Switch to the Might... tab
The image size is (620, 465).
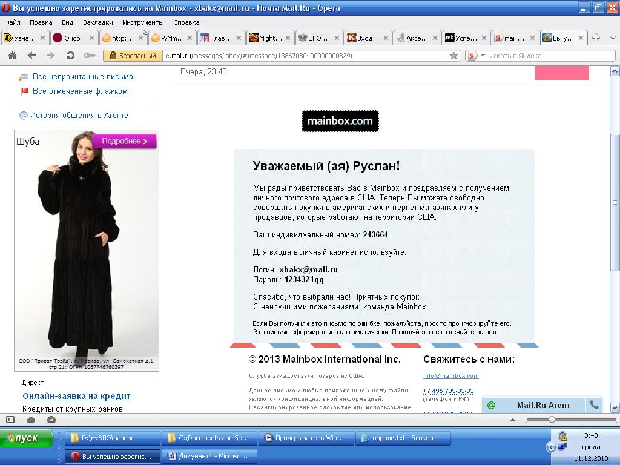point(269,38)
